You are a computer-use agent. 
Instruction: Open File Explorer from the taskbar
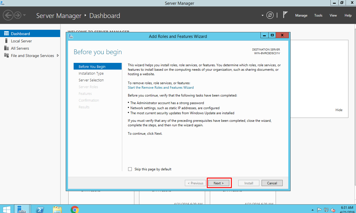57,209
